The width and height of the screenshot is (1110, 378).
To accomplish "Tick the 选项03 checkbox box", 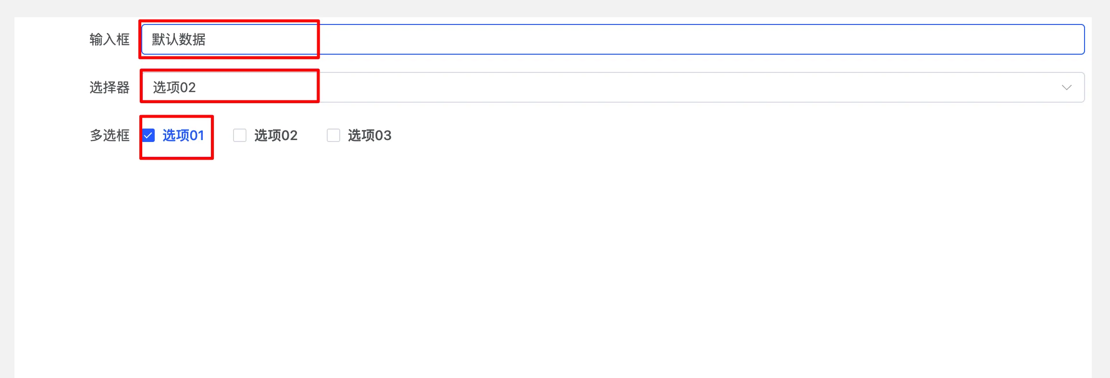I will [x=333, y=136].
